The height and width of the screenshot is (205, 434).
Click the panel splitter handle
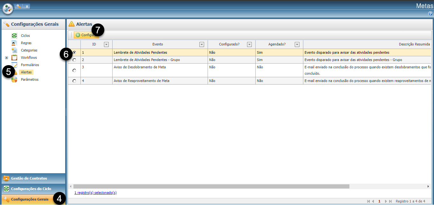coord(66,111)
